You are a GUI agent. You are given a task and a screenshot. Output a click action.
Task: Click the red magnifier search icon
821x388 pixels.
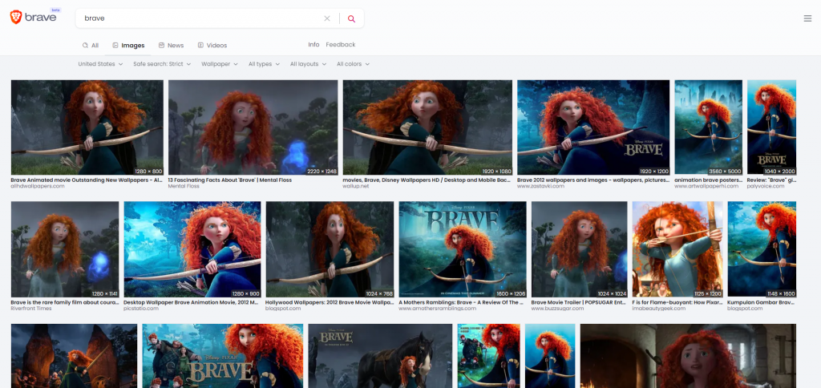click(x=351, y=18)
